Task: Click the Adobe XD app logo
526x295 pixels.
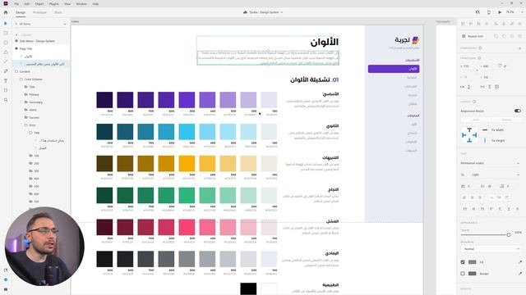Action: pyautogui.click(x=6, y=3)
